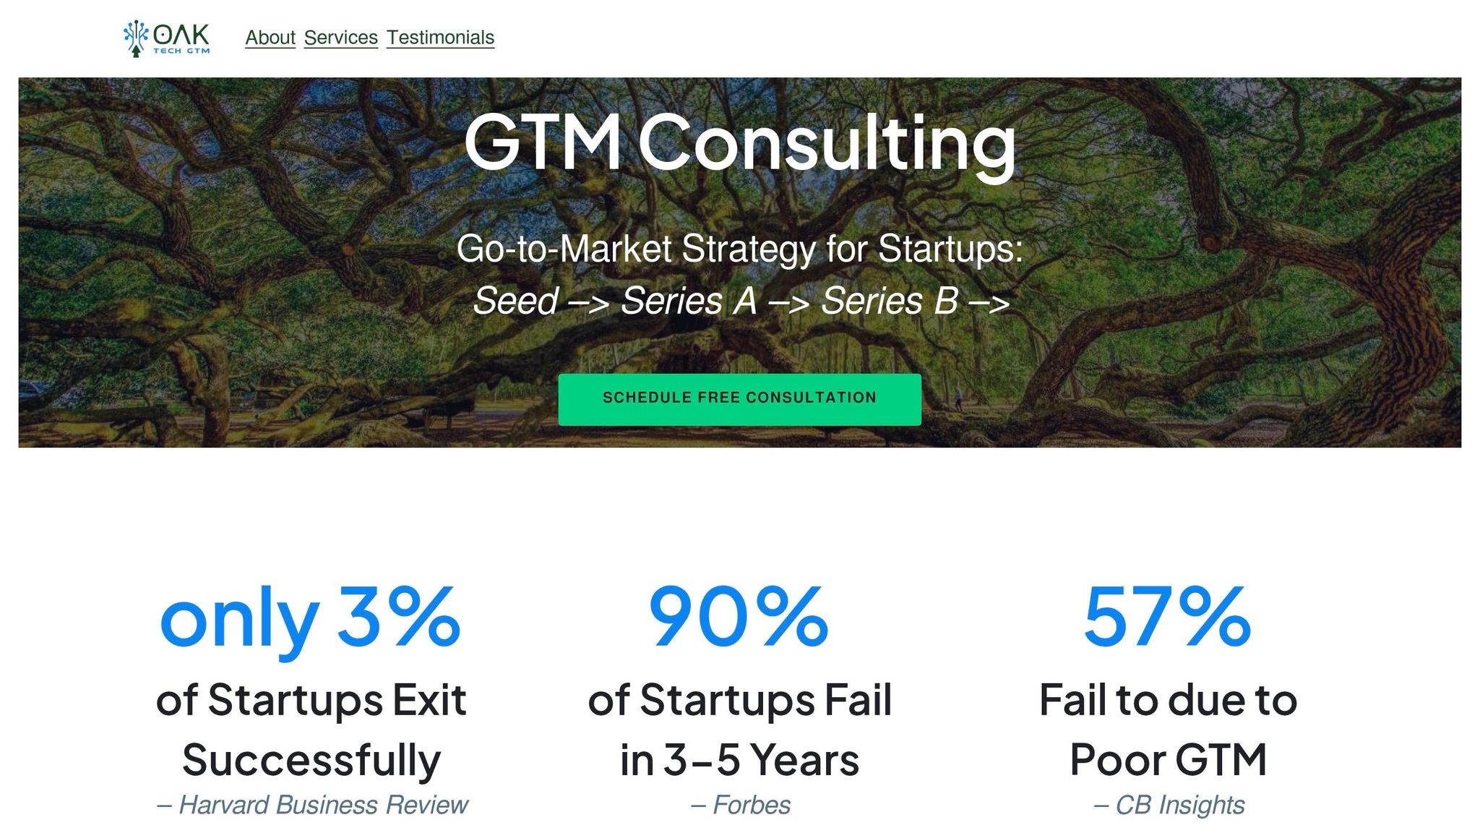Click the OAK Tech GTM wordmark
1480x833 pixels.
pos(181,38)
